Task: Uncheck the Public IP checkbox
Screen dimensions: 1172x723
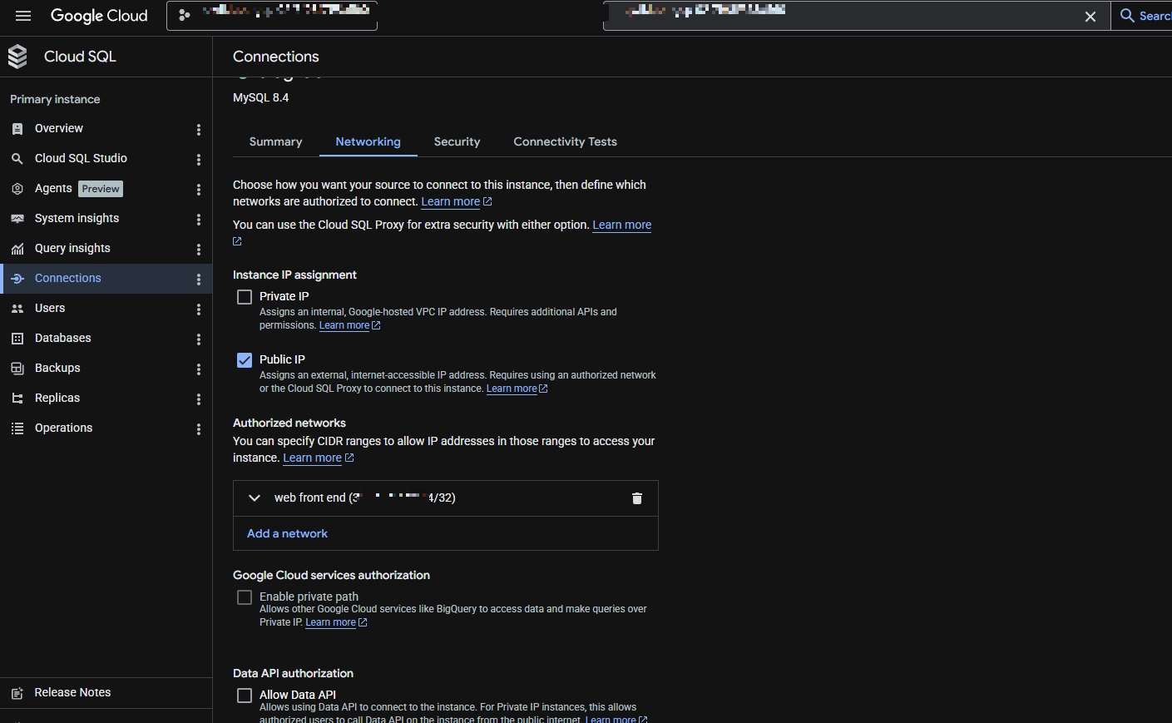Action: tap(245, 360)
